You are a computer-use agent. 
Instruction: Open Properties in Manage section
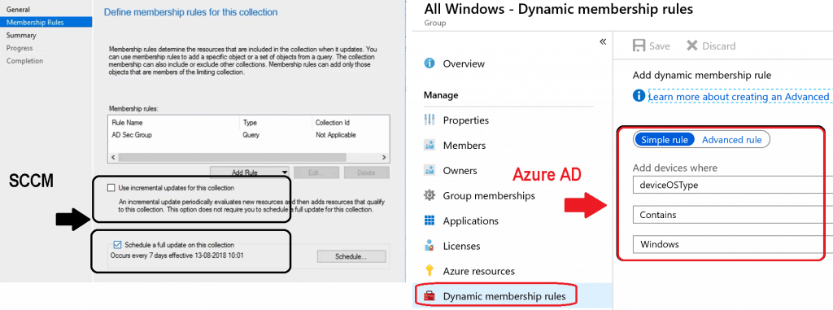(465, 120)
